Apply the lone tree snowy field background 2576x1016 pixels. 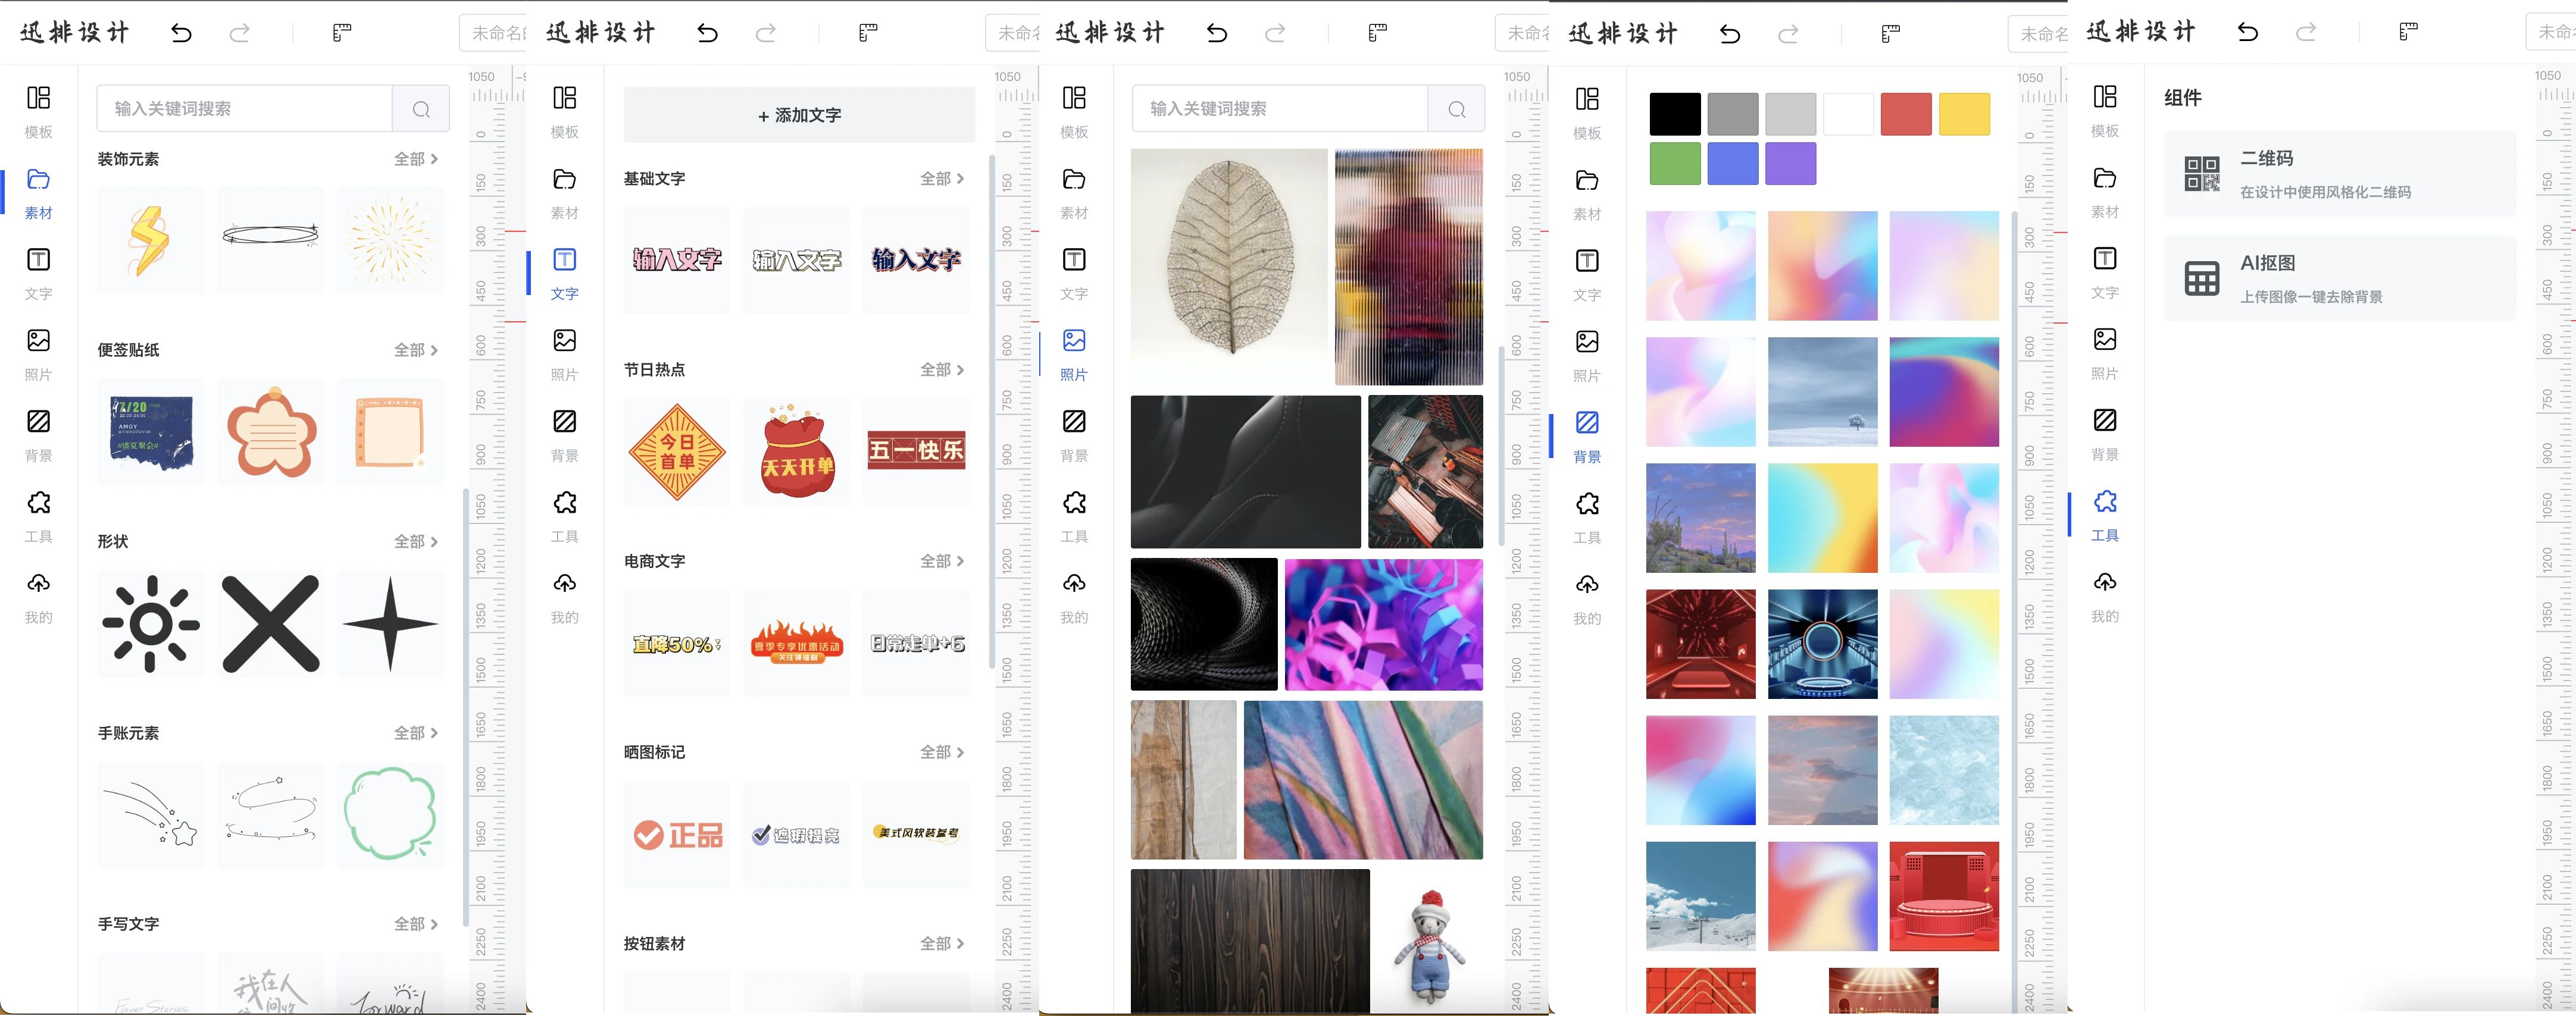[x=1822, y=391]
